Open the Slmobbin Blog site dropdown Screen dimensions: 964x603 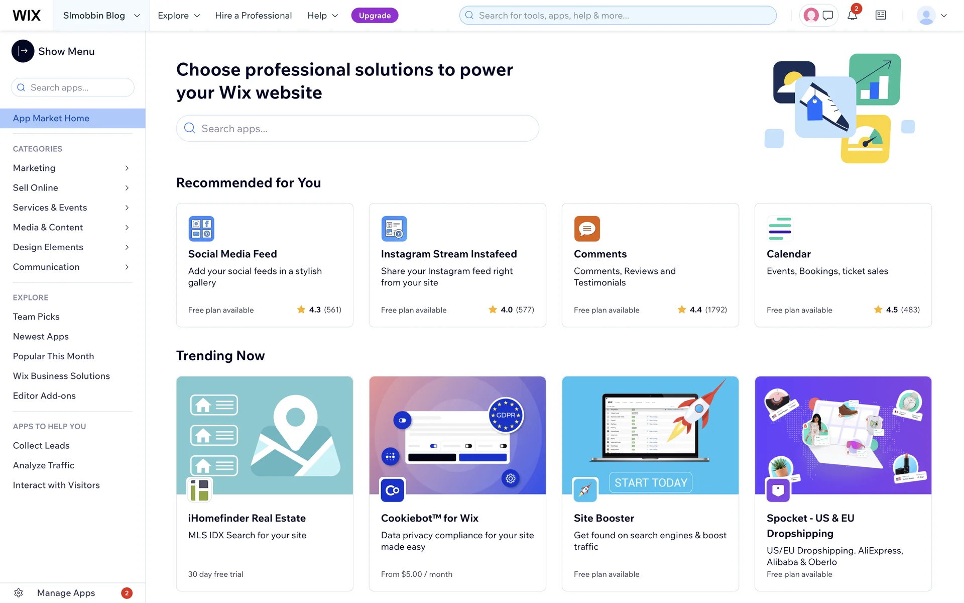pyautogui.click(x=101, y=16)
